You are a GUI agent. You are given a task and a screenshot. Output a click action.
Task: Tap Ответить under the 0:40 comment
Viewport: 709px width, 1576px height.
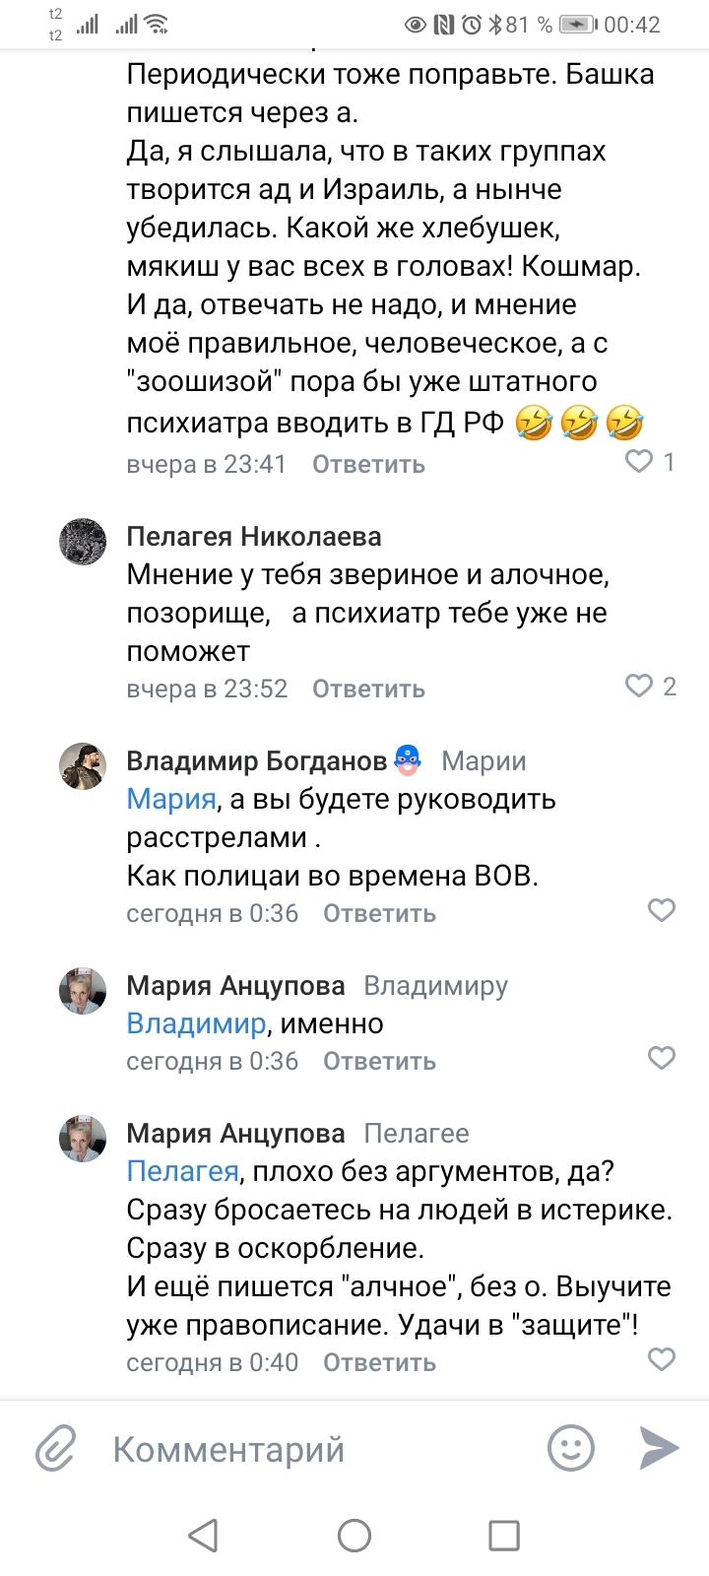click(379, 1362)
